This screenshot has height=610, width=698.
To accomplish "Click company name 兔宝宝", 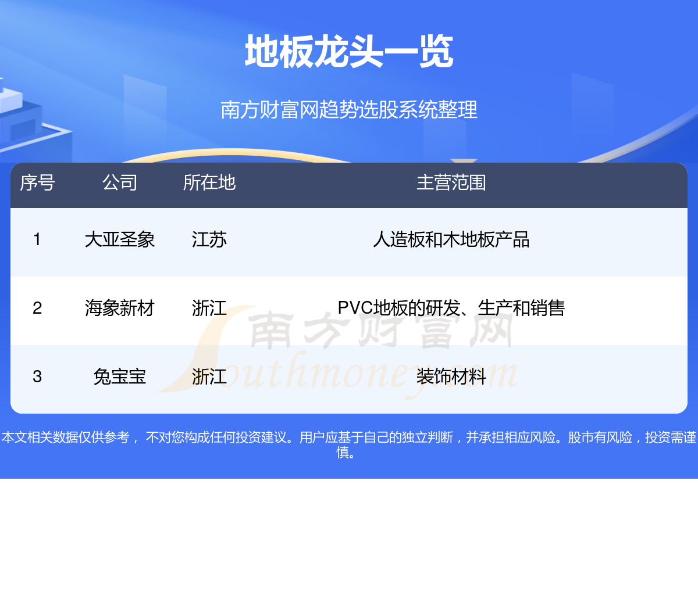I will click(x=120, y=376).
